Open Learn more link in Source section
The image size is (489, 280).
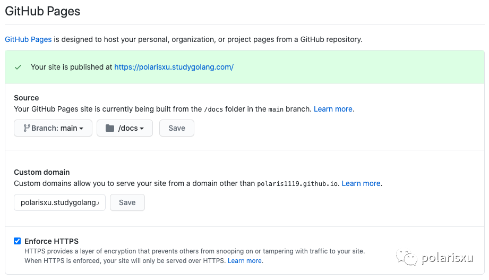tap(333, 109)
